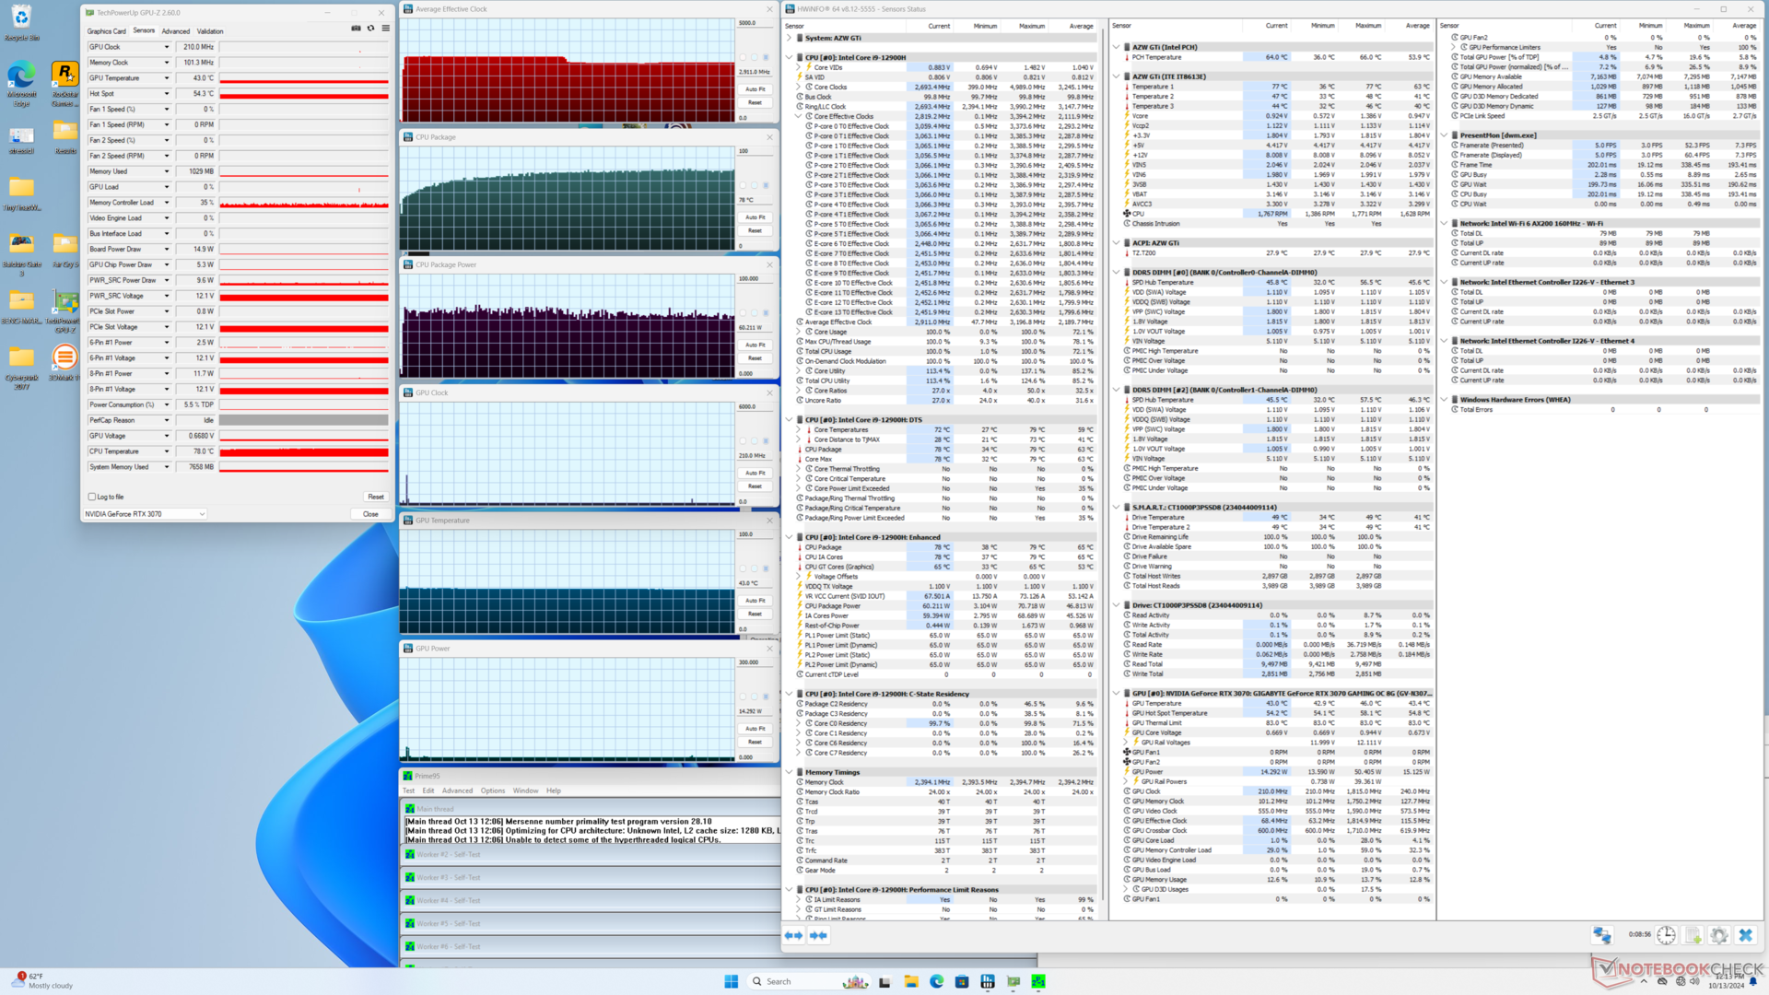Open GPU-Z hamburger menu icon

385,29
